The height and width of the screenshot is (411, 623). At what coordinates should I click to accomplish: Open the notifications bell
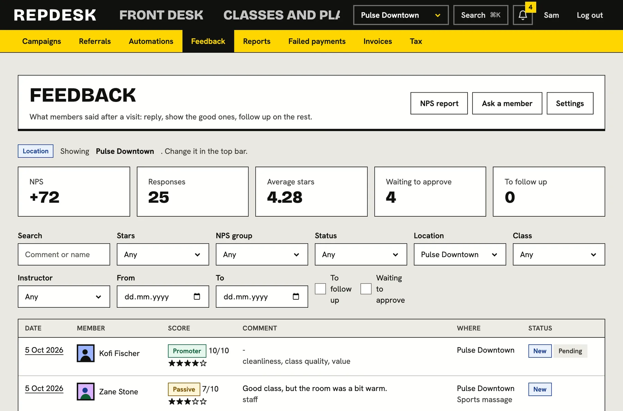click(x=523, y=15)
